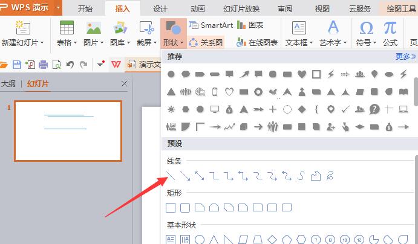Select the straight line shape under 线条
The height and width of the screenshot is (244, 418).
[x=171, y=176]
